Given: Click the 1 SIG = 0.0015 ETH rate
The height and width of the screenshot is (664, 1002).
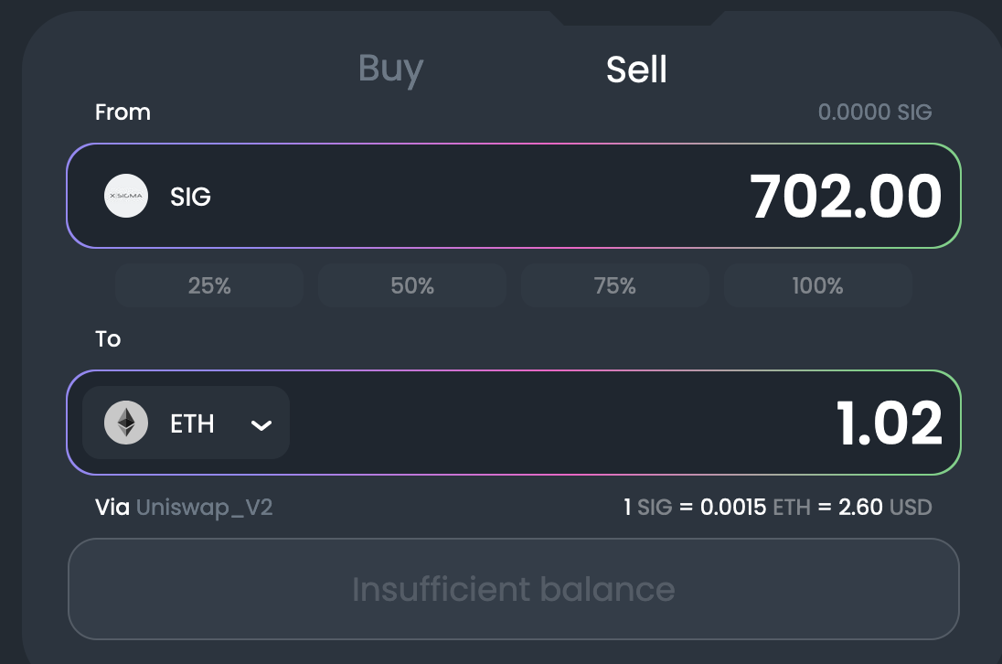Looking at the screenshot, I should [717, 507].
